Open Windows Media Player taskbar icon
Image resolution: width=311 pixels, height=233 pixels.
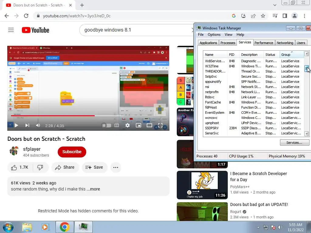coord(45,227)
